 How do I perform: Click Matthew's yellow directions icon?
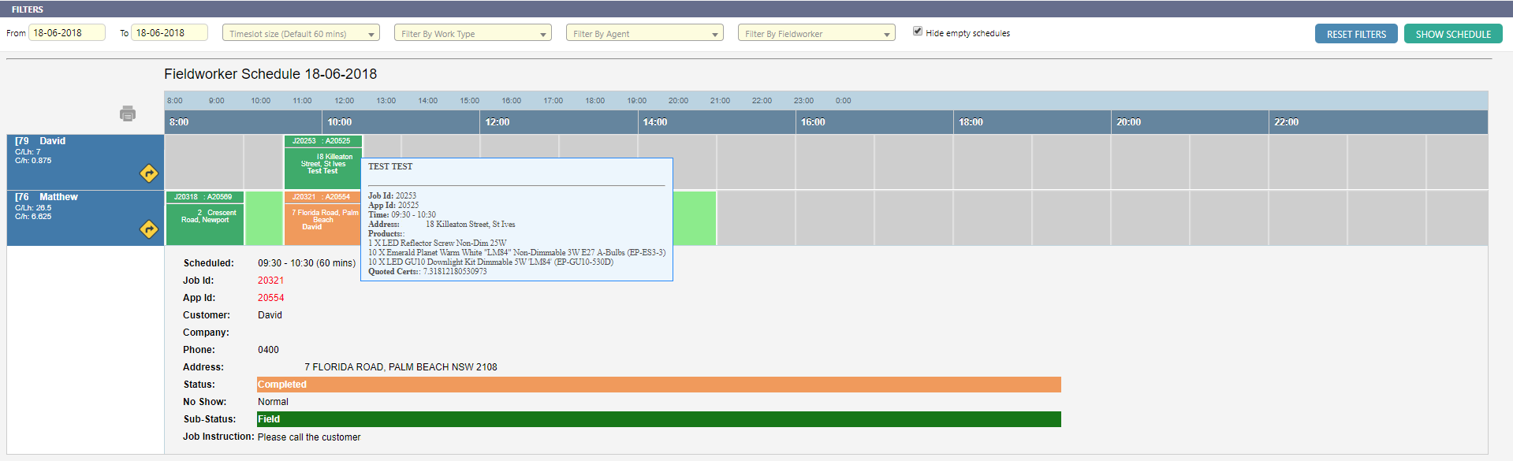[149, 229]
